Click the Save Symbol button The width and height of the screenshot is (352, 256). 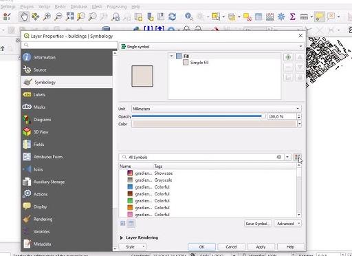click(x=258, y=224)
